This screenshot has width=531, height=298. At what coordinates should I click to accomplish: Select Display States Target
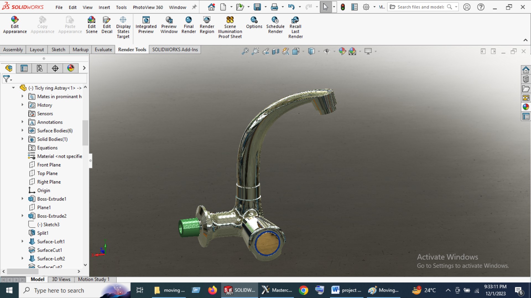tap(123, 27)
